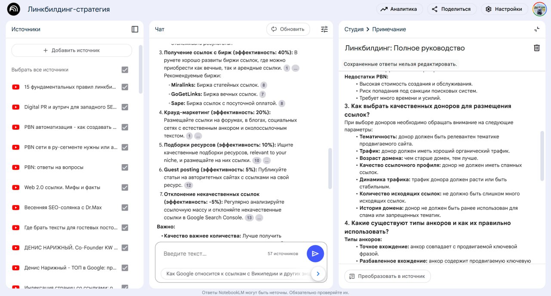The height and width of the screenshot is (296, 551).
Task: Uncheck 'Web 2.0 ссылки. Мифы и факты' source
Action: coord(125,187)
